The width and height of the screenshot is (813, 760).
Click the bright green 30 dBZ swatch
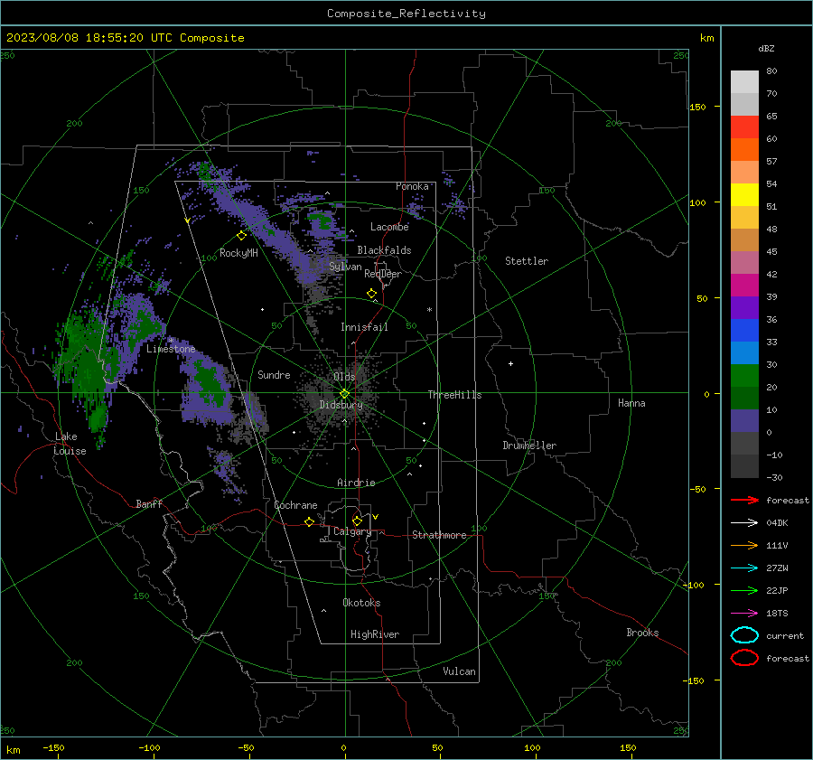point(744,375)
